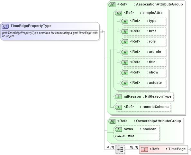The width and height of the screenshot is (191, 155).
Task: Click the A icon beside remoteSchema attribute
Action: click(118, 107)
